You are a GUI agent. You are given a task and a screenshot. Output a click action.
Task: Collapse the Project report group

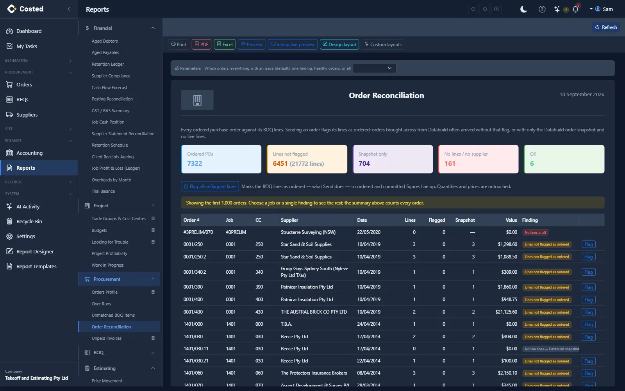point(119,206)
